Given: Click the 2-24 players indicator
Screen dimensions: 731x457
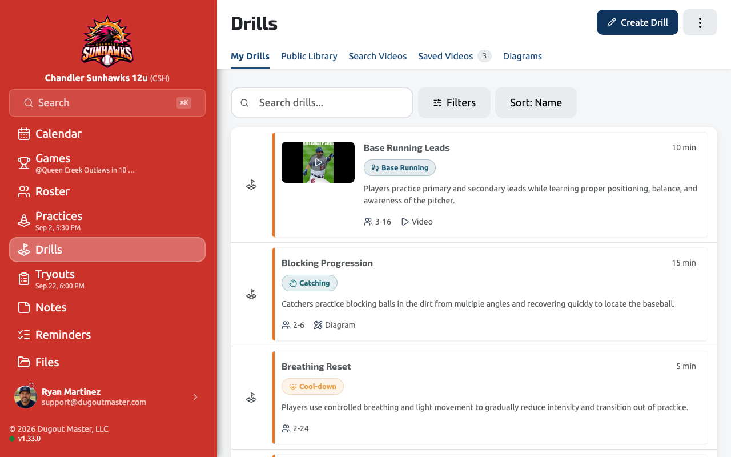Looking at the screenshot, I should point(295,428).
